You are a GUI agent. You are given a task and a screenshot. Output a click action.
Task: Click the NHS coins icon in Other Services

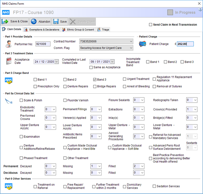coord(9,186)
